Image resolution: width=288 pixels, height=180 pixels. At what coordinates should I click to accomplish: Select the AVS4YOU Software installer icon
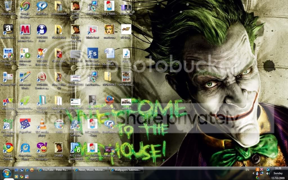click(x=76, y=128)
